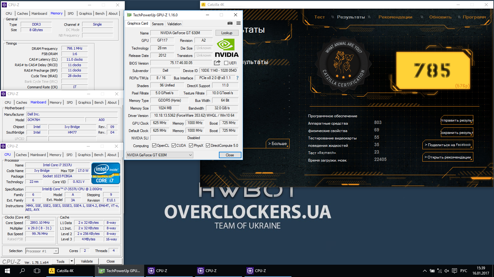Click the Close button in CPU-Z
This screenshot has width=494, height=277.
(111, 261)
